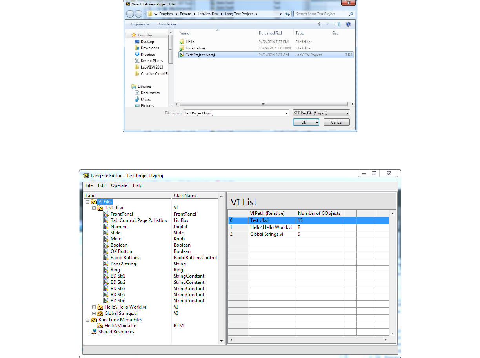Click the Meter item icon in the tree

tap(106, 239)
